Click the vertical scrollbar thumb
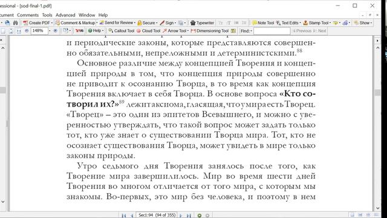Viewport: 387px width, 218px height. (377, 93)
